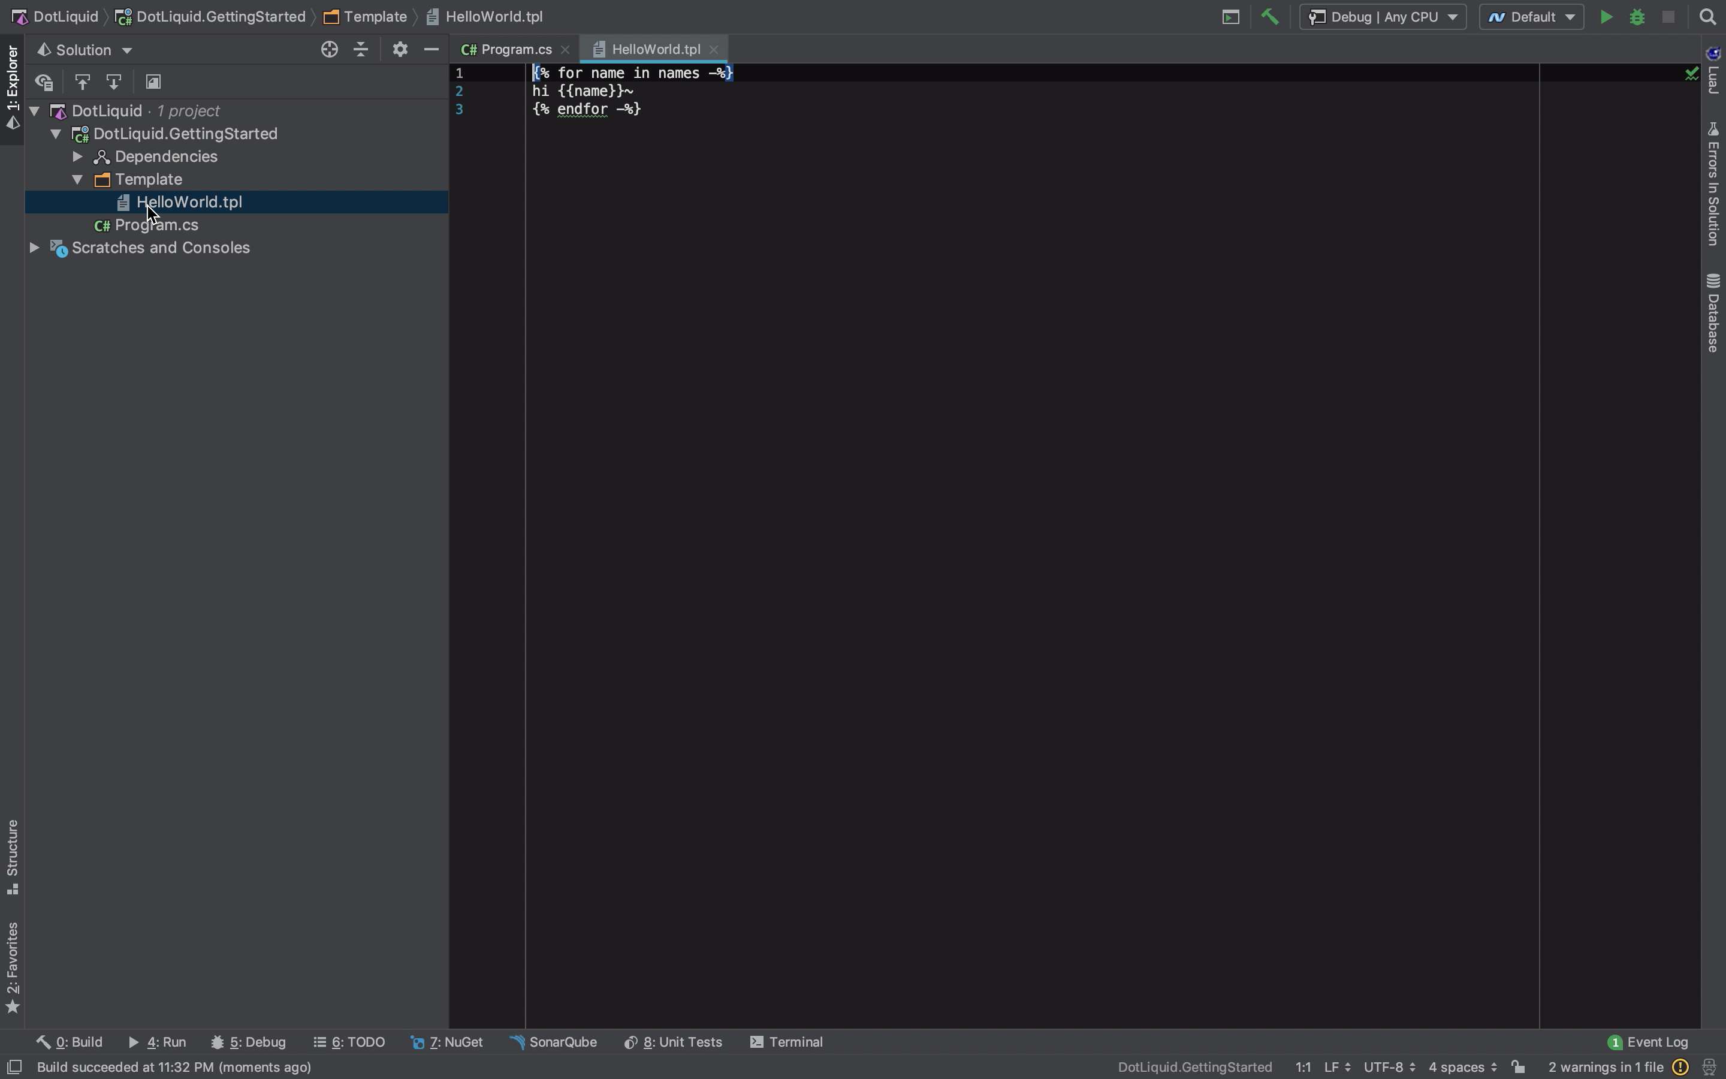Image resolution: width=1726 pixels, height=1079 pixels.
Task: Open the Favorites side panel
Action: coord(12,967)
